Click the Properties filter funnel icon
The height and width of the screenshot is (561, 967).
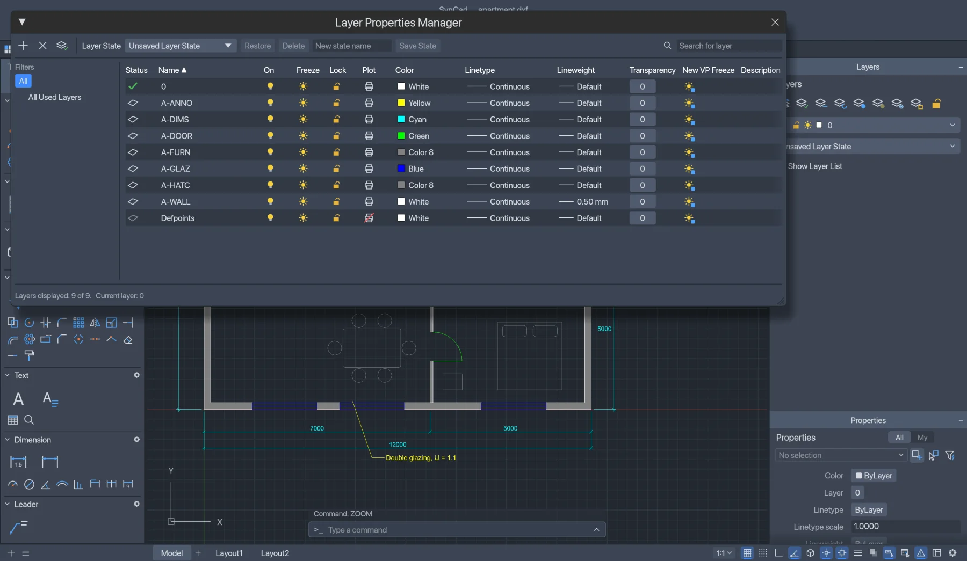click(x=950, y=455)
